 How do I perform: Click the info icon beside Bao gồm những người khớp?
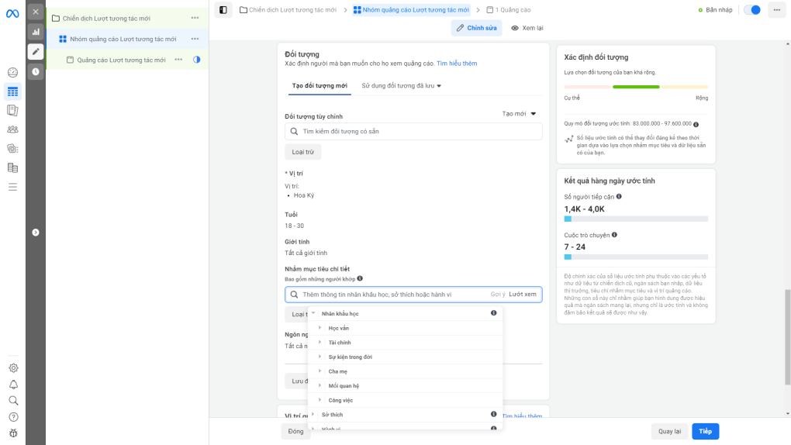click(x=360, y=278)
